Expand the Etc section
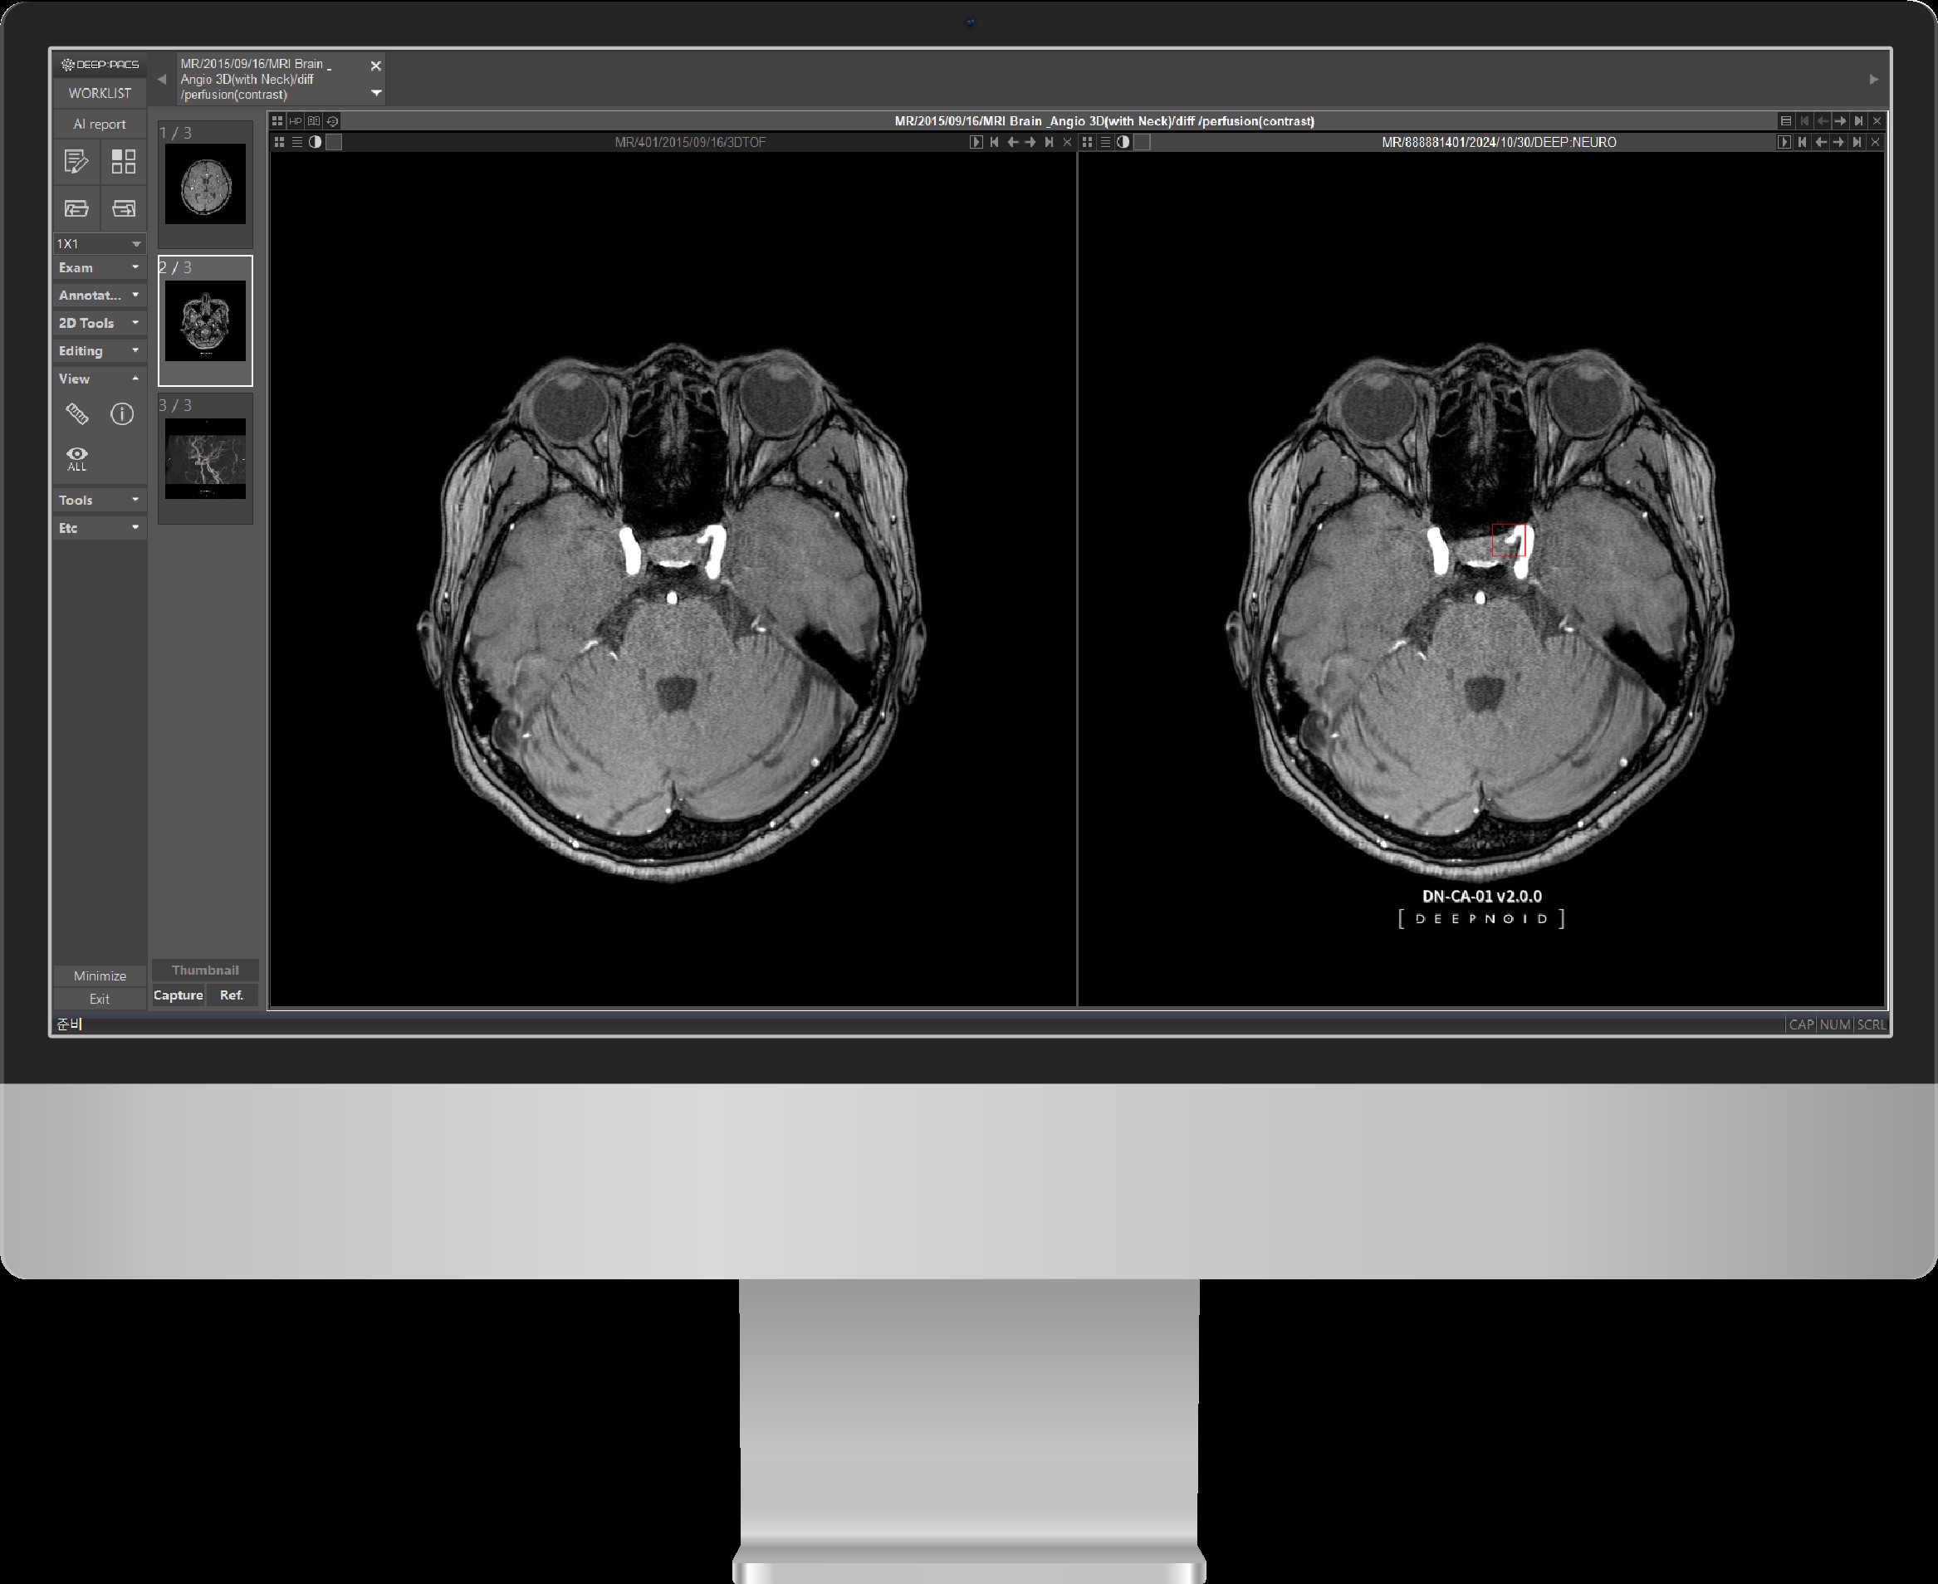This screenshot has width=1938, height=1584. (x=100, y=527)
